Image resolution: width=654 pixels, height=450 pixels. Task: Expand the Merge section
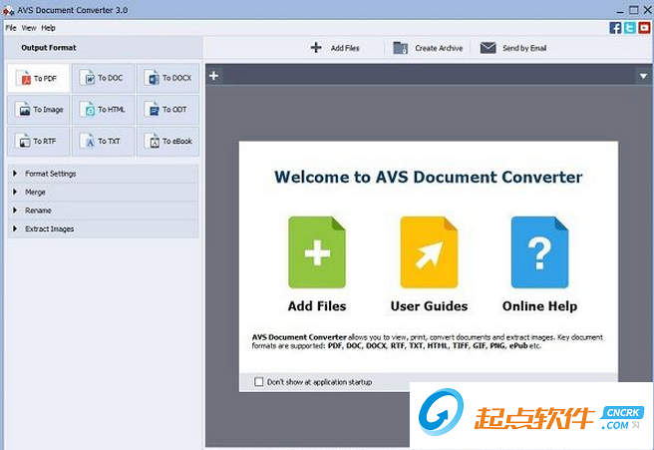[x=103, y=192]
